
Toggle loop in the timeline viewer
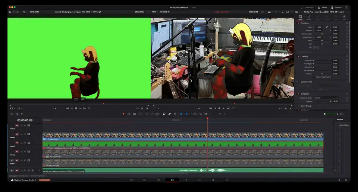[233, 108]
